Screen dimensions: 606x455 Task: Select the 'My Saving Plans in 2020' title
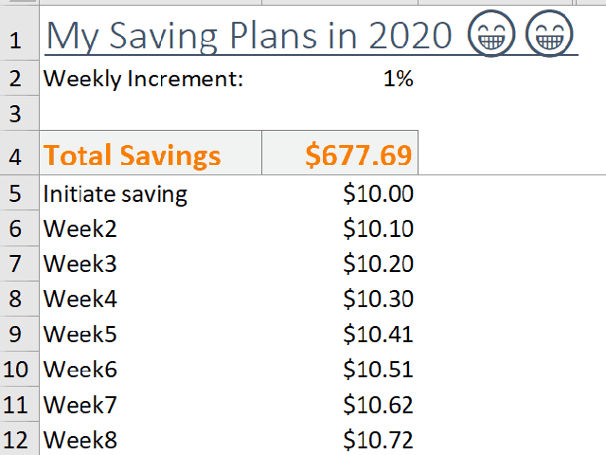(x=249, y=36)
